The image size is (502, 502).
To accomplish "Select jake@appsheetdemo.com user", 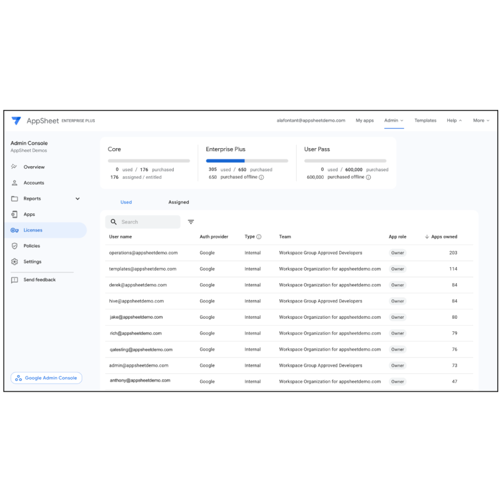I will point(136,318).
